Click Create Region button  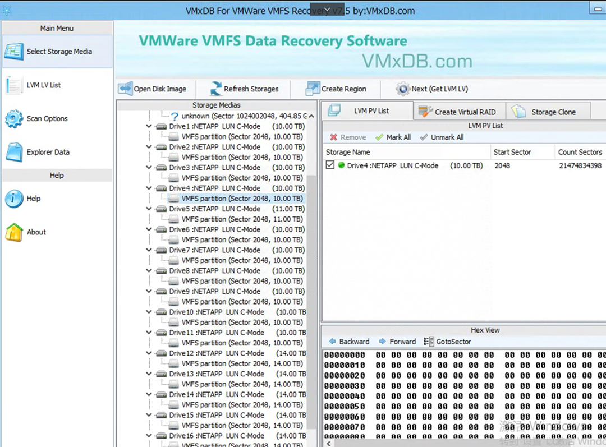coord(336,89)
